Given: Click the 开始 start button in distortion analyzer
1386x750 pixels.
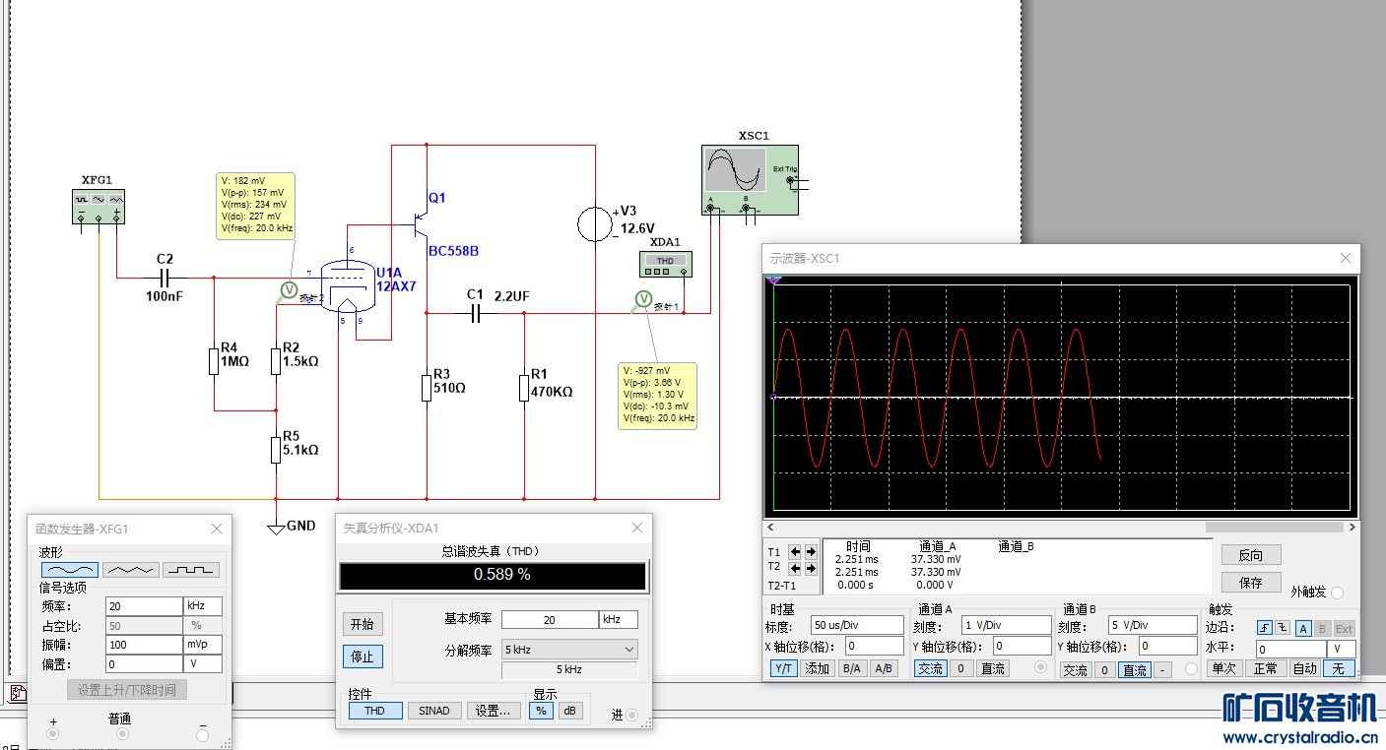Looking at the screenshot, I should (x=362, y=624).
